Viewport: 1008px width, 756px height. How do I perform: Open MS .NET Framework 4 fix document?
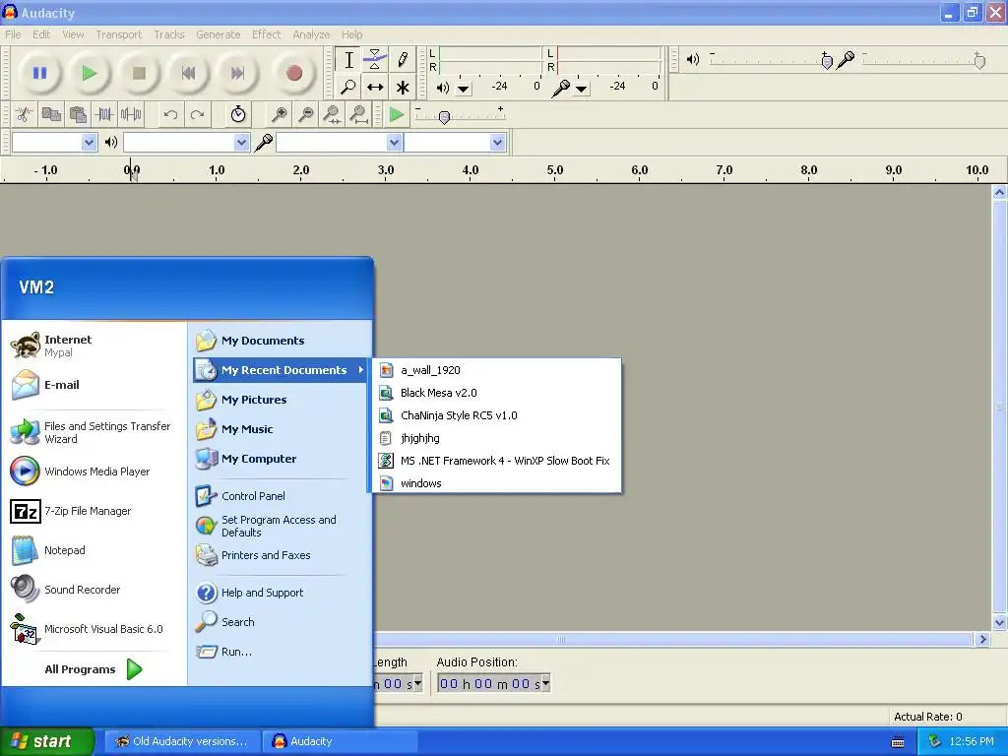point(496,461)
